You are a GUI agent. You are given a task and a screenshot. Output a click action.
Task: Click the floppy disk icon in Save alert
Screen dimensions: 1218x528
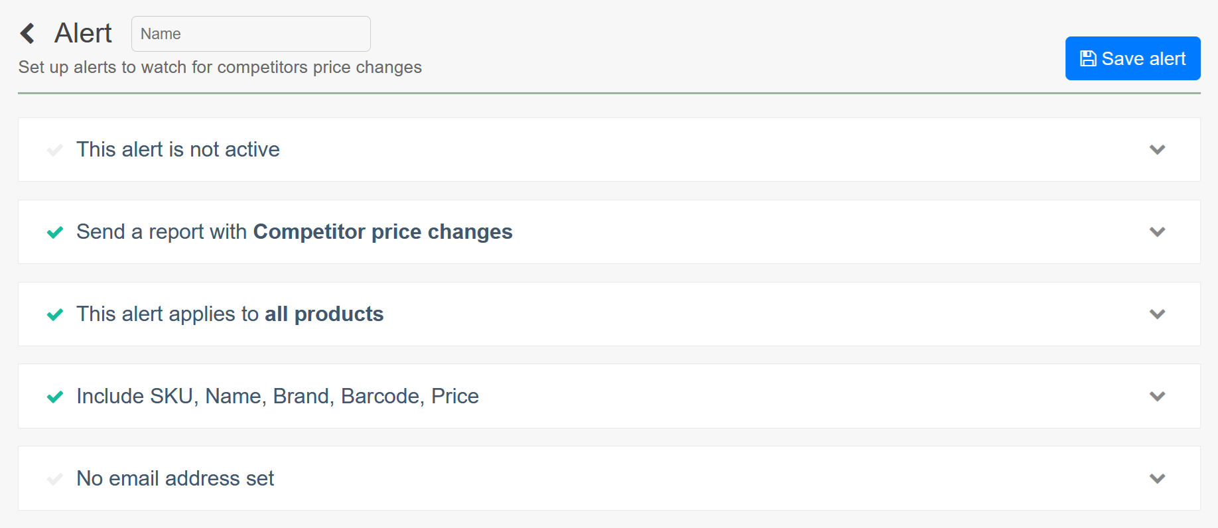click(x=1088, y=58)
